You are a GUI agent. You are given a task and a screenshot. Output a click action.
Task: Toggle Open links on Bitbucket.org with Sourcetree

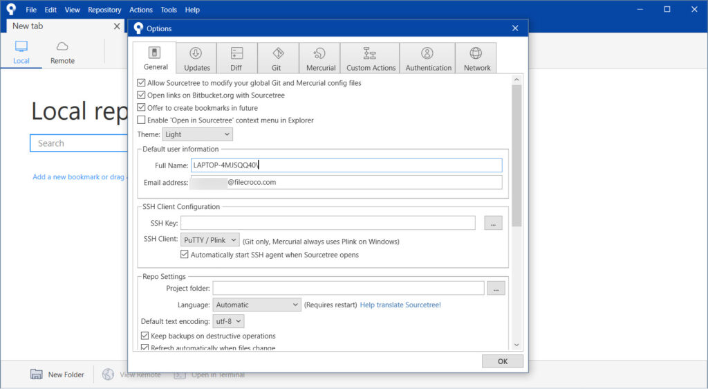pos(141,95)
